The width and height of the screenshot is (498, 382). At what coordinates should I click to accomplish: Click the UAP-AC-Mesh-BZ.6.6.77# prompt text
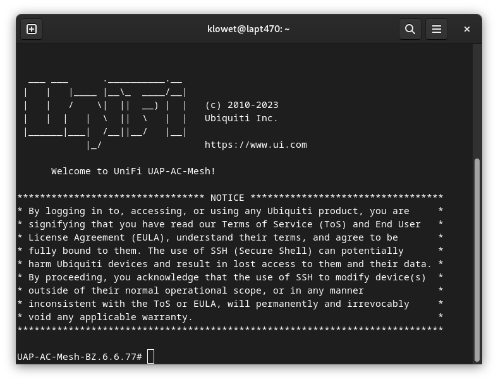click(80, 357)
